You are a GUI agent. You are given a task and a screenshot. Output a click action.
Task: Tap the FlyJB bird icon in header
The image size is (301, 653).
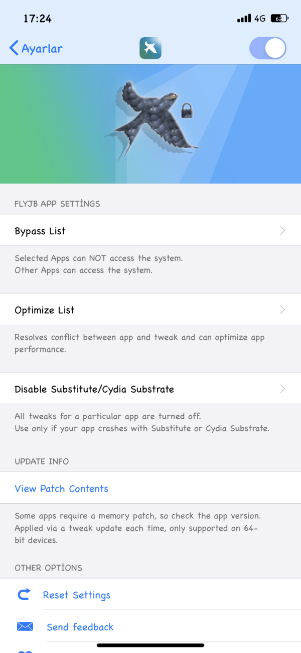(150, 48)
